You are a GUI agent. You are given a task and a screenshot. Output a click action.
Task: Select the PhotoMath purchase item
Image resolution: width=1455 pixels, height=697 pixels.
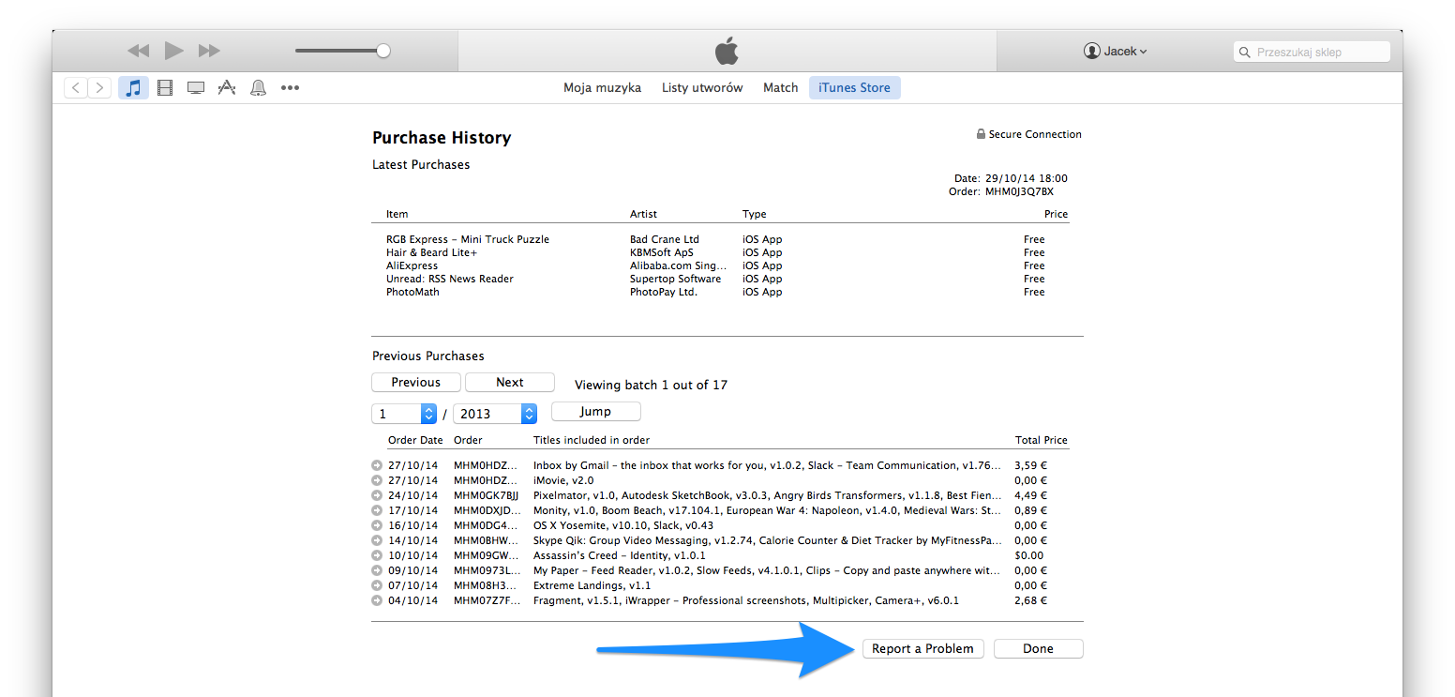point(412,292)
